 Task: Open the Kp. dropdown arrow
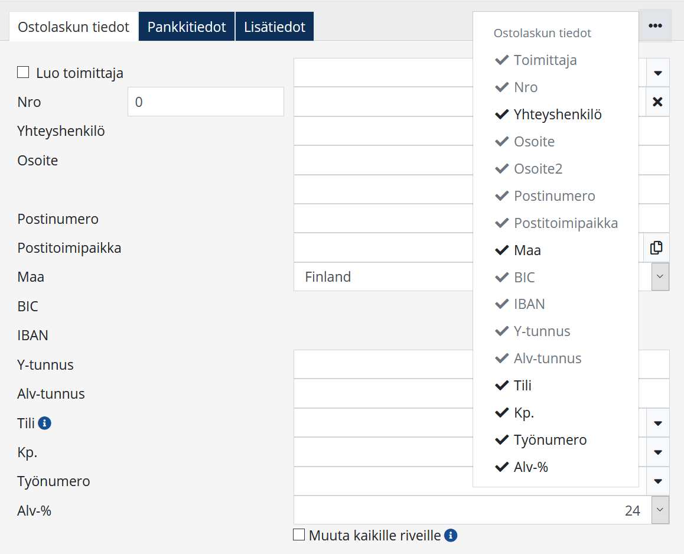tap(657, 452)
